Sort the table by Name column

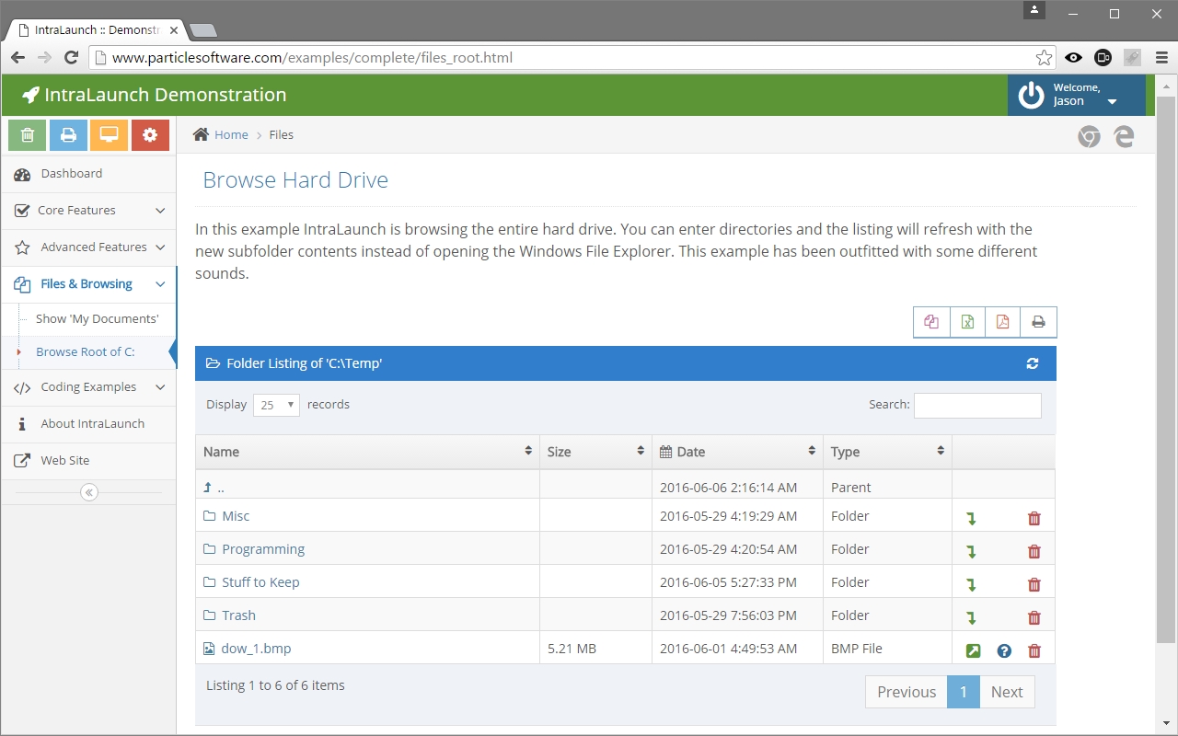click(x=367, y=452)
